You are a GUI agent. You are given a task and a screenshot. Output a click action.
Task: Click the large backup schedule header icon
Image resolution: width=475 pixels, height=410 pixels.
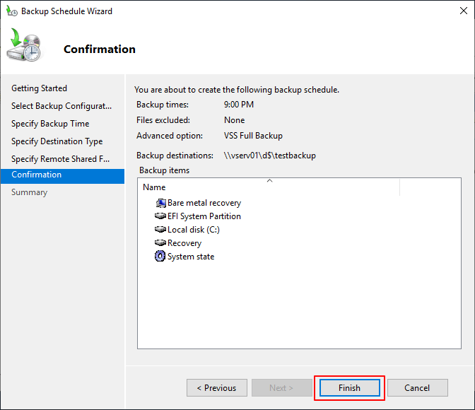tap(23, 45)
